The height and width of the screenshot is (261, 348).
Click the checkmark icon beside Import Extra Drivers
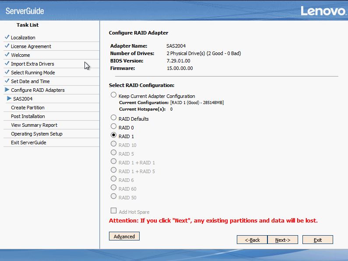pyautogui.click(x=7, y=63)
